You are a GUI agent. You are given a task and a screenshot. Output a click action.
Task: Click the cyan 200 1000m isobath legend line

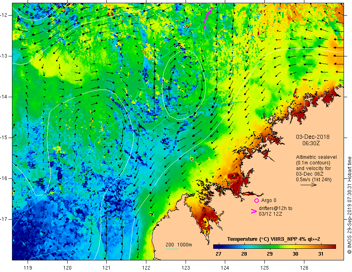coord(172,249)
